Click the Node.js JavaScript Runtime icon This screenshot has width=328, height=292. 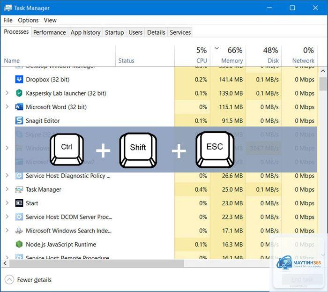(19, 244)
